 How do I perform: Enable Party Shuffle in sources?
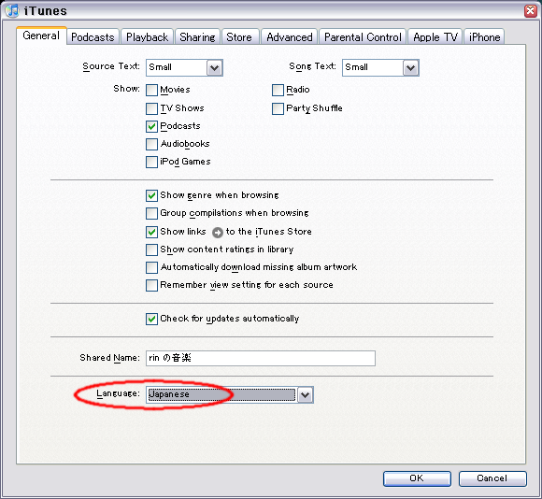tap(278, 108)
